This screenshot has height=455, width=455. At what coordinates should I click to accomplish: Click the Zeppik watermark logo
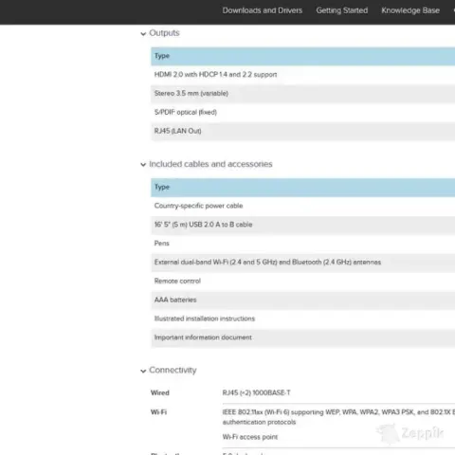point(410,433)
